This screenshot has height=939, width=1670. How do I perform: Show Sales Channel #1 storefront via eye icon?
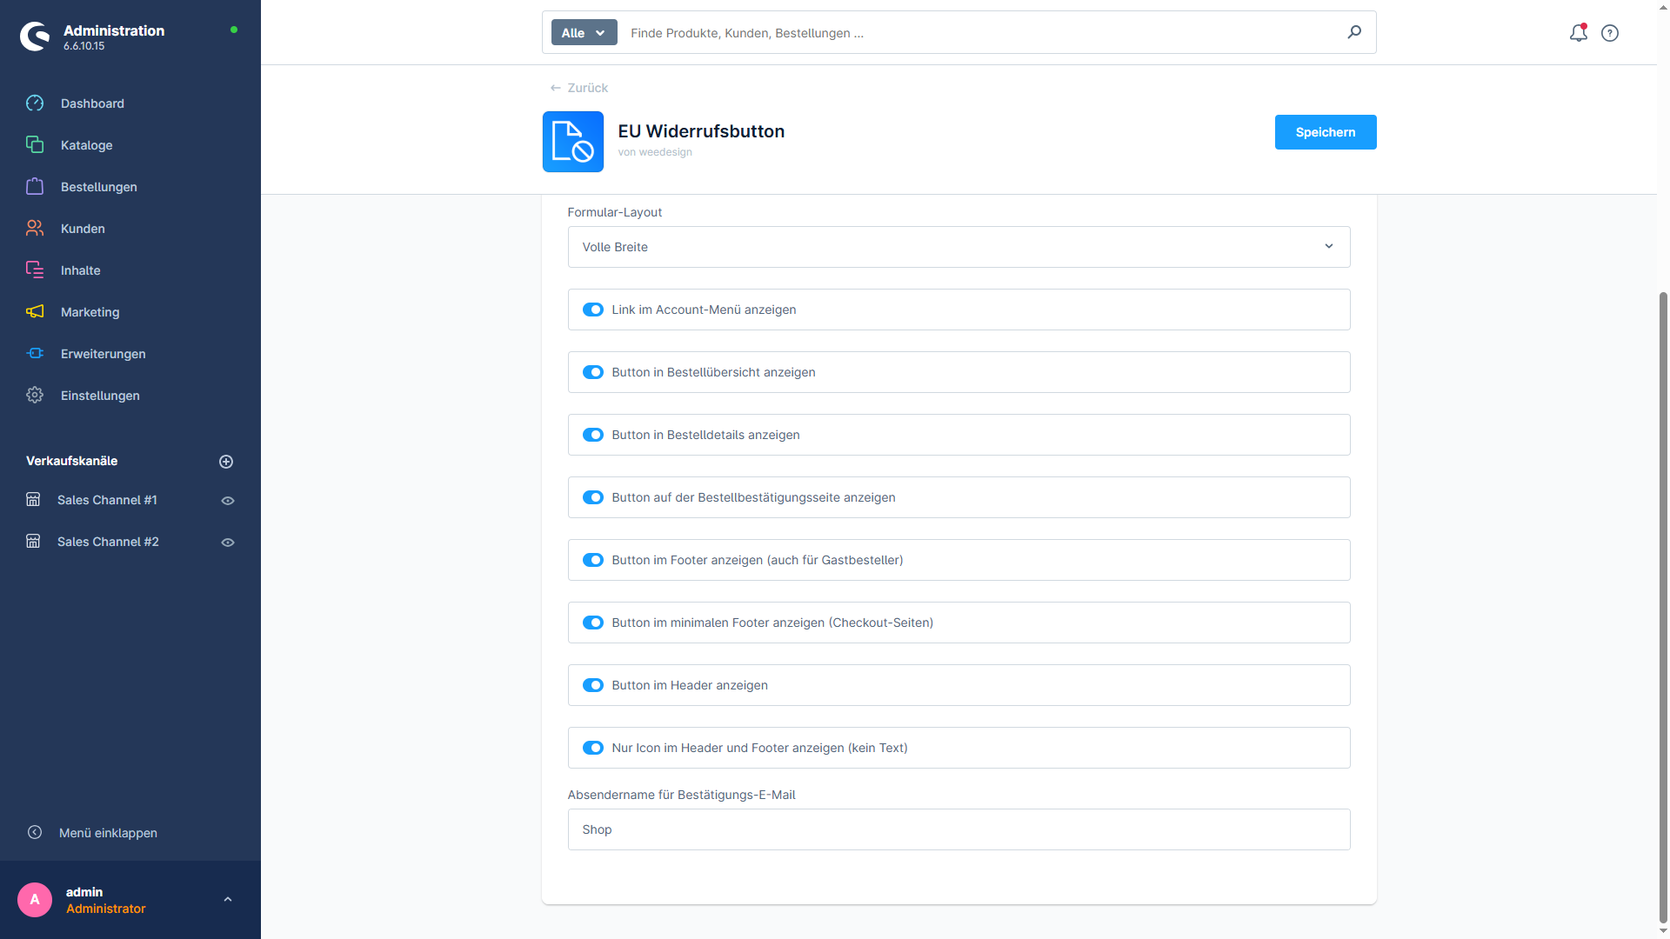click(228, 501)
